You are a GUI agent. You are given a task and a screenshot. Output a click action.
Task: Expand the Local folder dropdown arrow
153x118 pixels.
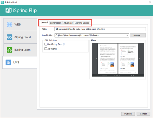coord(127,36)
